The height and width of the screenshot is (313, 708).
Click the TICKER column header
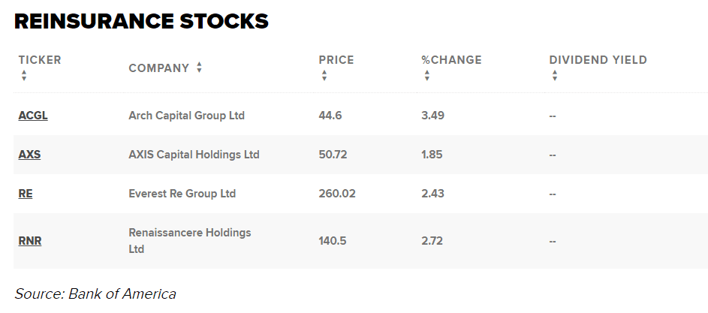click(x=40, y=60)
